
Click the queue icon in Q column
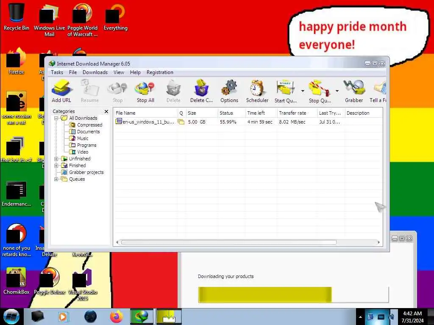[x=181, y=121]
